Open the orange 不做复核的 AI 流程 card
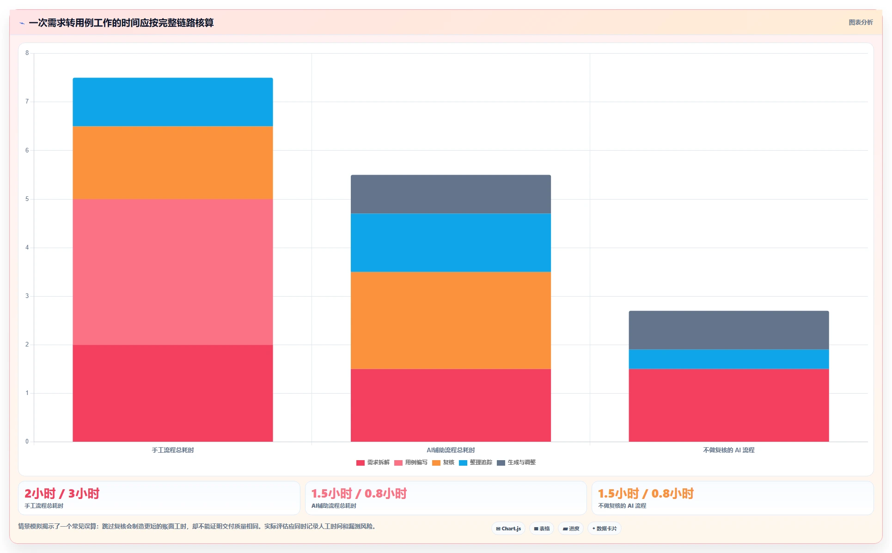This screenshot has height=553, width=892. point(733,498)
